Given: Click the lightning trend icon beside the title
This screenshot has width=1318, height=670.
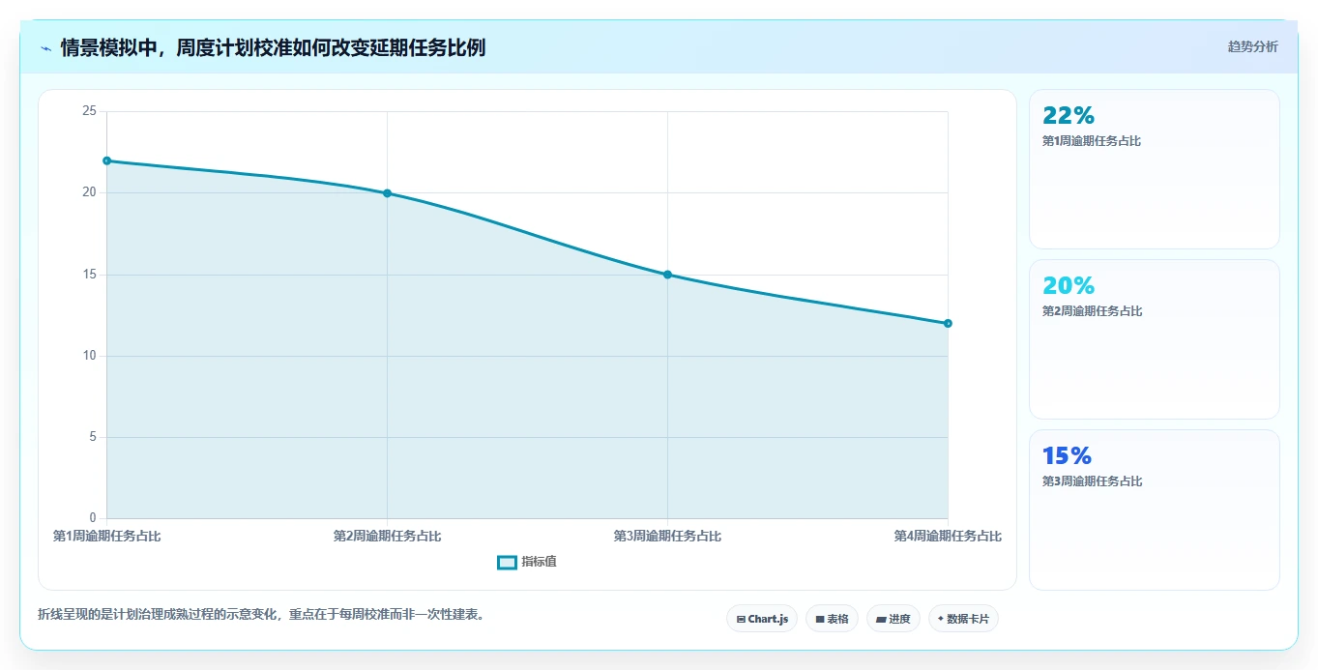Looking at the screenshot, I should tap(45, 48).
